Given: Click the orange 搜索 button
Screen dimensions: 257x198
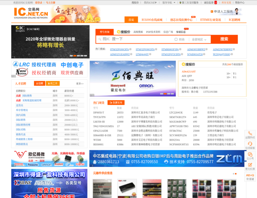Looking at the screenshot, I should click(x=224, y=39).
